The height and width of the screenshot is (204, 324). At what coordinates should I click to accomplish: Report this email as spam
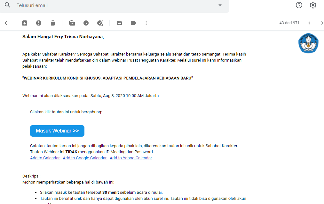tap(39, 23)
